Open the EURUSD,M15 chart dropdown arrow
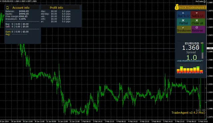Screen dimensions: 213x123 1,1
